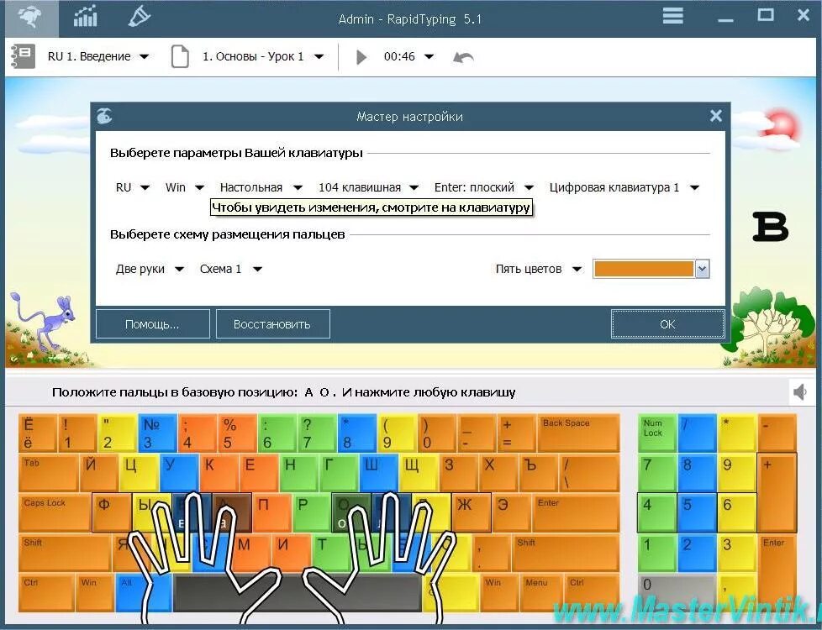Open the Цифровая клавиатура 1 dropdown
The image size is (822, 630).
coord(624,187)
